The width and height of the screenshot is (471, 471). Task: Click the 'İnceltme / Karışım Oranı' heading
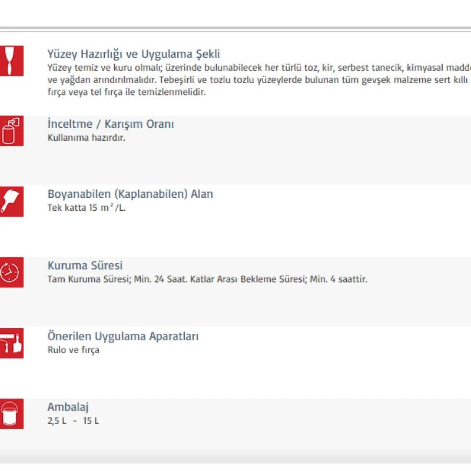tap(111, 124)
